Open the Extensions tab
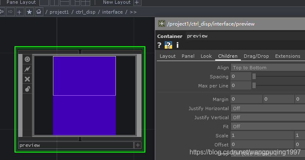 [x=288, y=56]
